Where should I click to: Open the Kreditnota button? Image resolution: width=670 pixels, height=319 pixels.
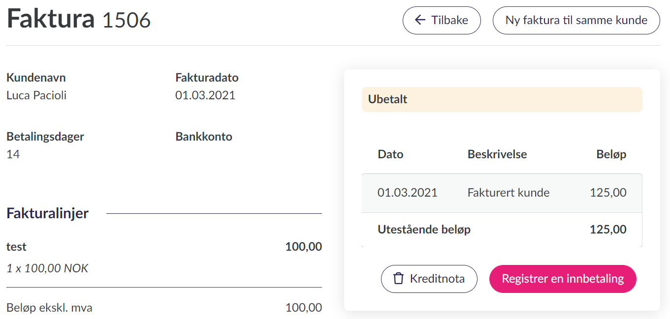pos(429,279)
